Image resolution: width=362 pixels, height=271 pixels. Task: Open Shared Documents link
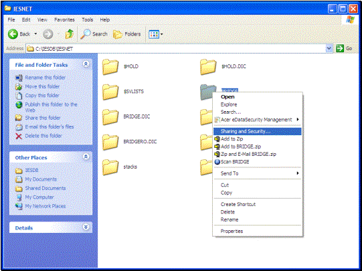click(x=46, y=188)
